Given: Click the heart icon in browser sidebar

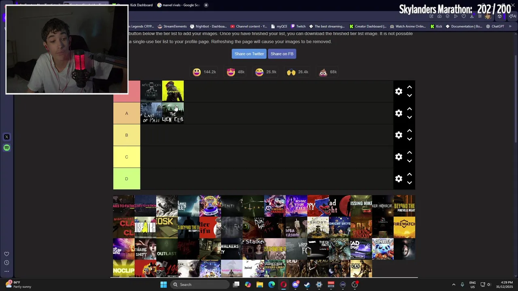Looking at the screenshot, I should coord(6,254).
